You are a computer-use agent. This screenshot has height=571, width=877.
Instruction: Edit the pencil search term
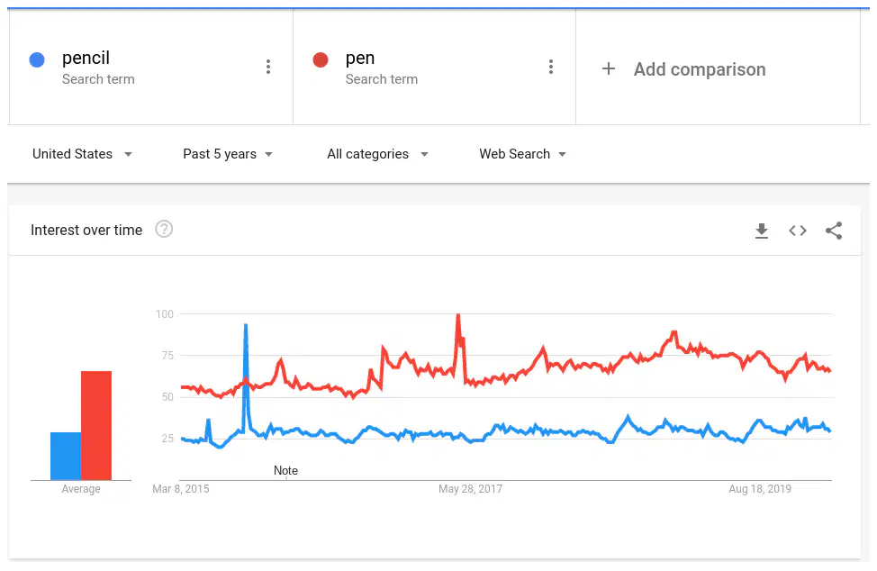(x=86, y=58)
